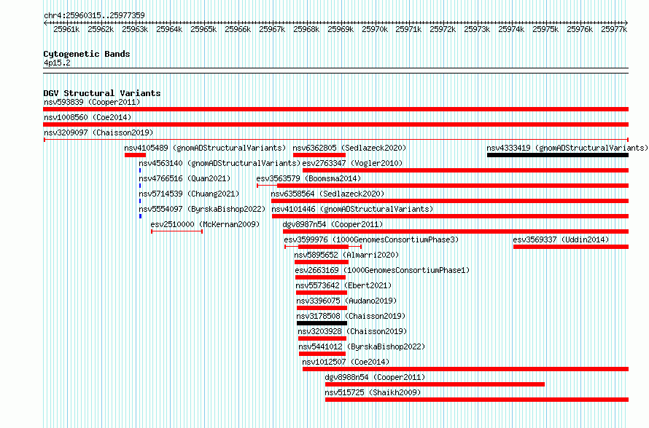This screenshot has width=649, height=428.
Task: Select the nsv1008560 (Coe2014) variant label
Action: pos(88,117)
